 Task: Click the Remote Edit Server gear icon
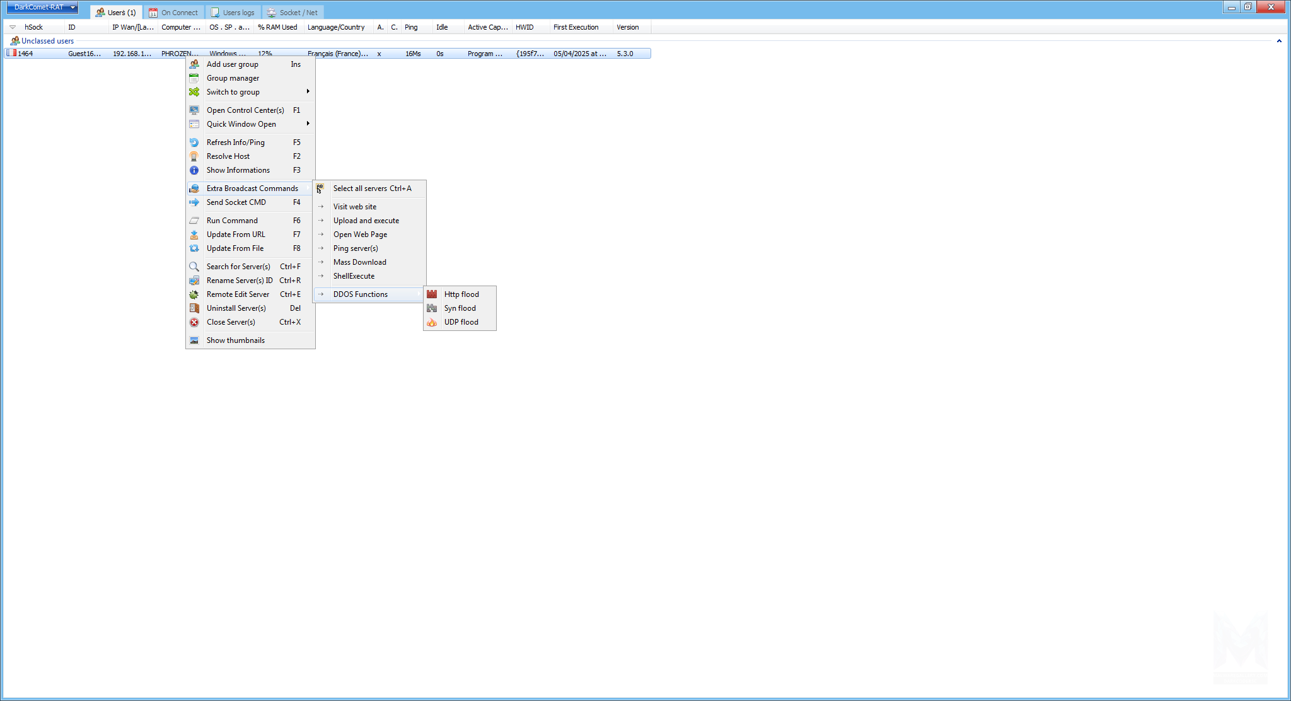click(x=194, y=294)
